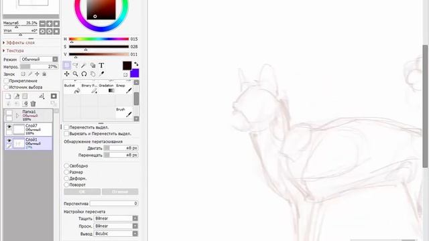Select the Слой7 layer thumbnail
This screenshot has height=241, width=429.
(19, 129)
